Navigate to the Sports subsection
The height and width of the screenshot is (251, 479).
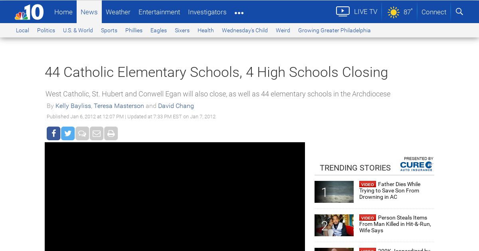(109, 30)
